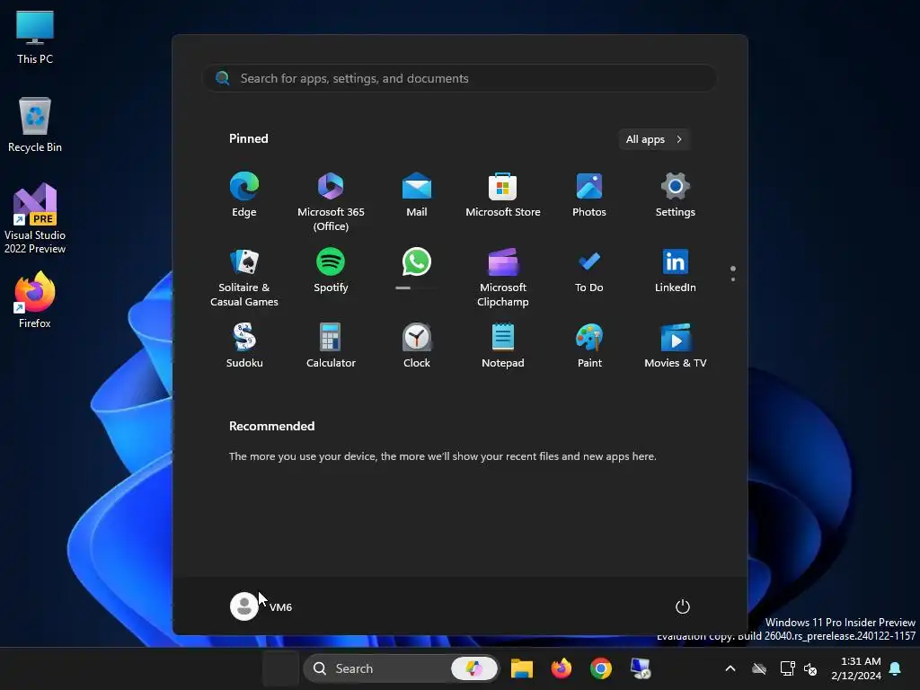Launch the Photos app
Screen dimensions: 920x690
(x=589, y=195)
